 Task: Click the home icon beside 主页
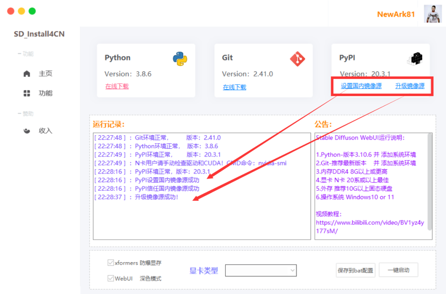click(x=27, y=73)
